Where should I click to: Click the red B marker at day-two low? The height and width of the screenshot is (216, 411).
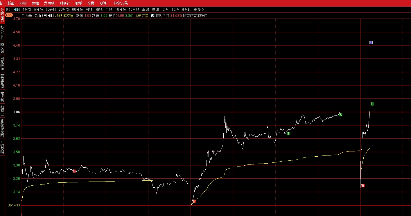click(194, 201)
